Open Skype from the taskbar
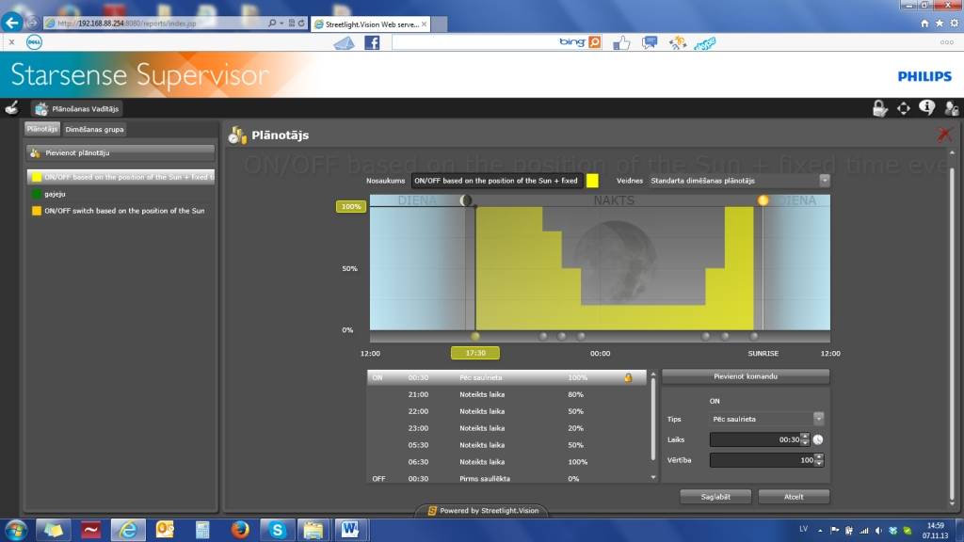 click(277, 529)
